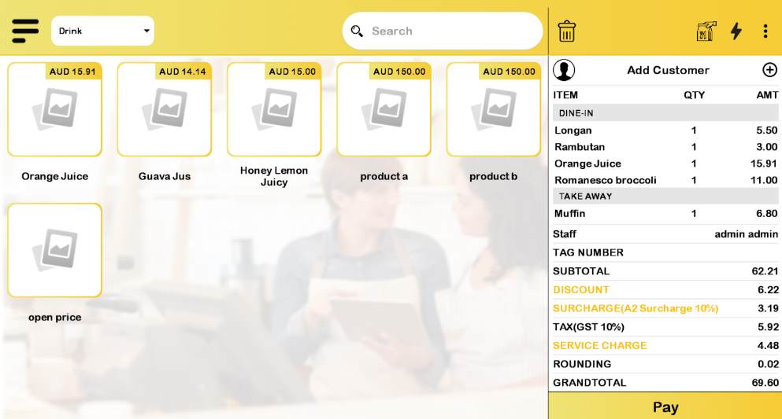Choose the Honey Lemon Juicy product
The height and width of the screenshot is (419, 782).
pos(274,110)
